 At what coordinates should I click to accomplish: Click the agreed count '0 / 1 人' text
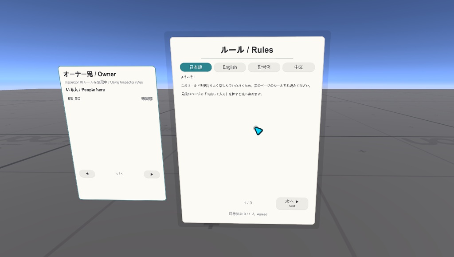(x=249, y=214)
